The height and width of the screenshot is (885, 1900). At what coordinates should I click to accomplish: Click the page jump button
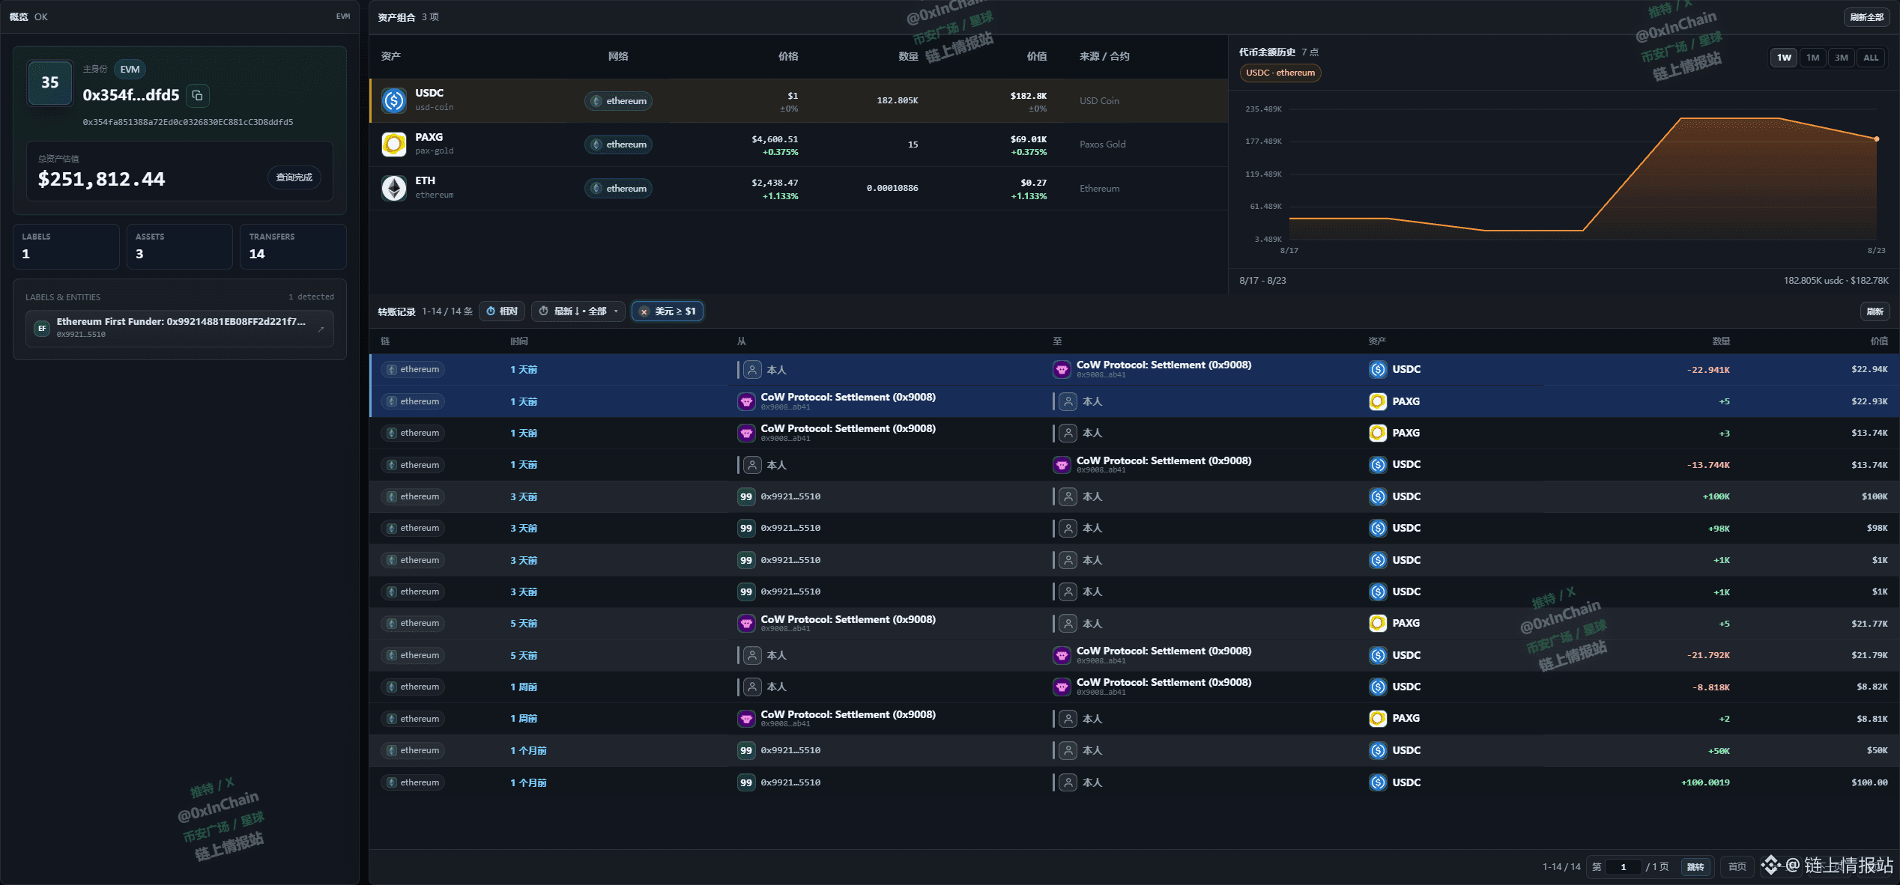point(1695,867)
